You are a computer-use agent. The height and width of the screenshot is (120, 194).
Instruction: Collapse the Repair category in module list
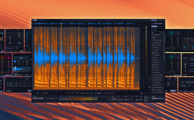pyautogui.click(x=152, y=37)
